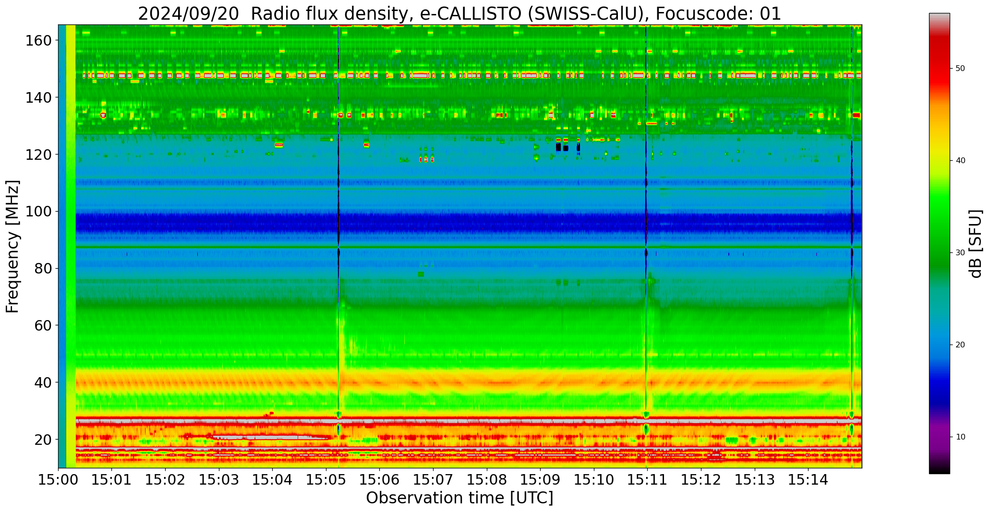Select the 15:05 time tick label
This screenshot has width=990, height=512.
pos(326,480)
